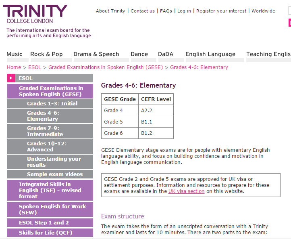
Task: Open Register your interest
Action: pyautogui.click(x=221, y=11)
